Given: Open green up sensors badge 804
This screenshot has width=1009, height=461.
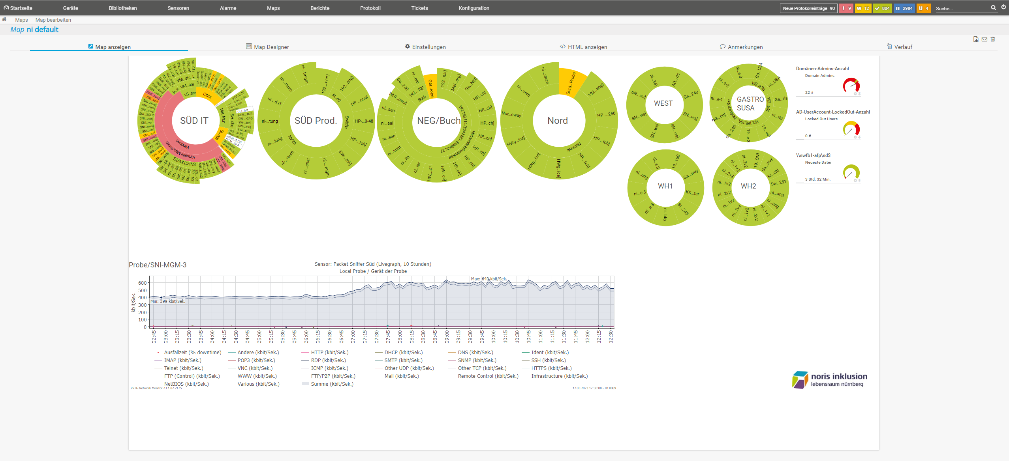Looking at the screenshot, I should click(x=882, y=8).
